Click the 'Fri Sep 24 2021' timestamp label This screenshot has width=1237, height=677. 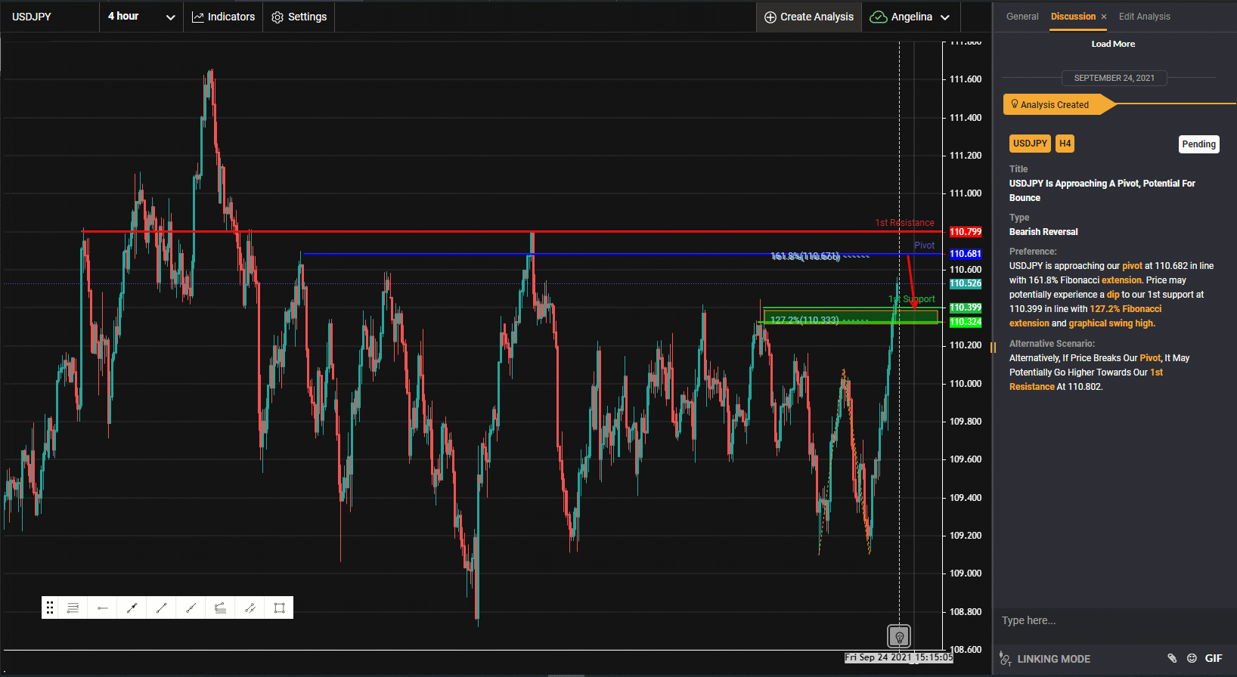899,657
